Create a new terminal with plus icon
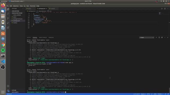 point(156,37)
